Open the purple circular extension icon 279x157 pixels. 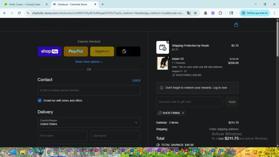coord(213,13)
